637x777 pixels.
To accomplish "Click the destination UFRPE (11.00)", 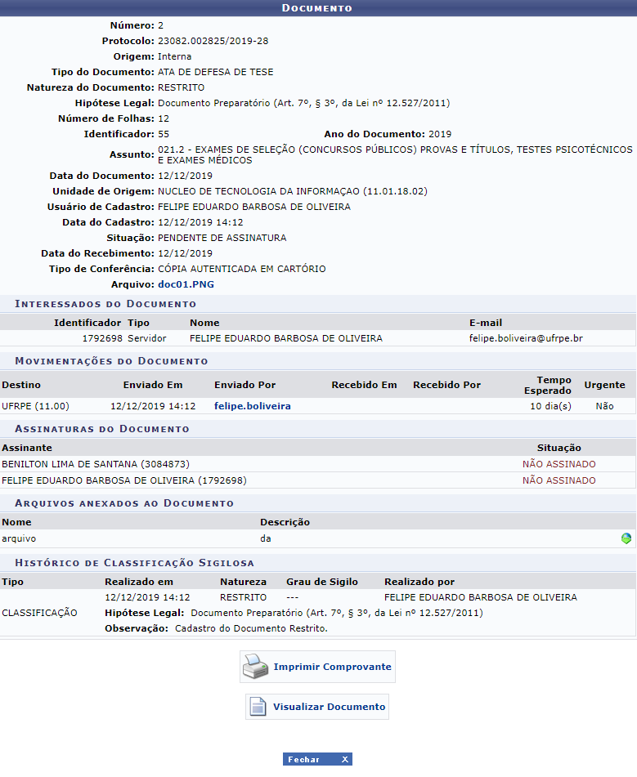I will 36,406.
